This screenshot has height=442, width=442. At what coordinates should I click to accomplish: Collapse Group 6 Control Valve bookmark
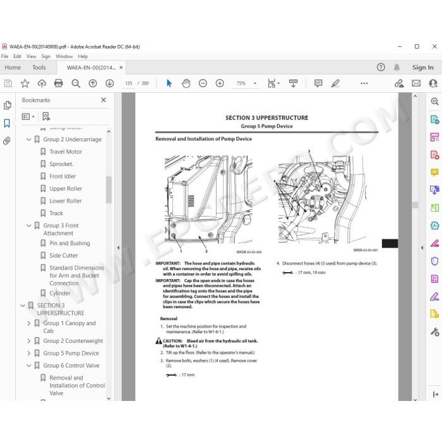click(x=29, y=366)
